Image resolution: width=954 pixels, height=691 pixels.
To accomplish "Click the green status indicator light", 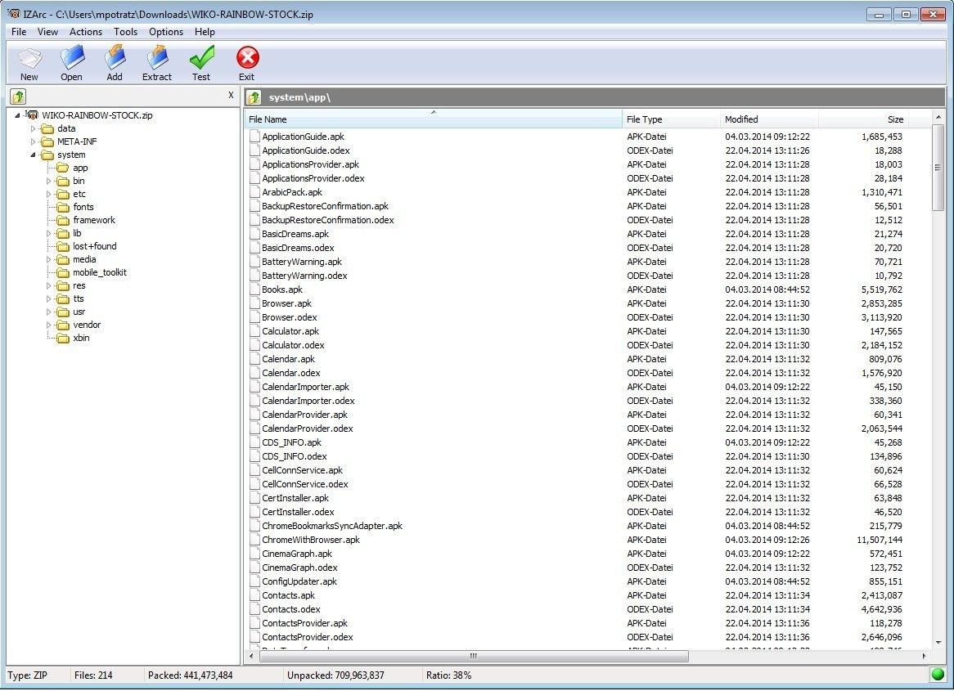I will click(x=938, y=675).
